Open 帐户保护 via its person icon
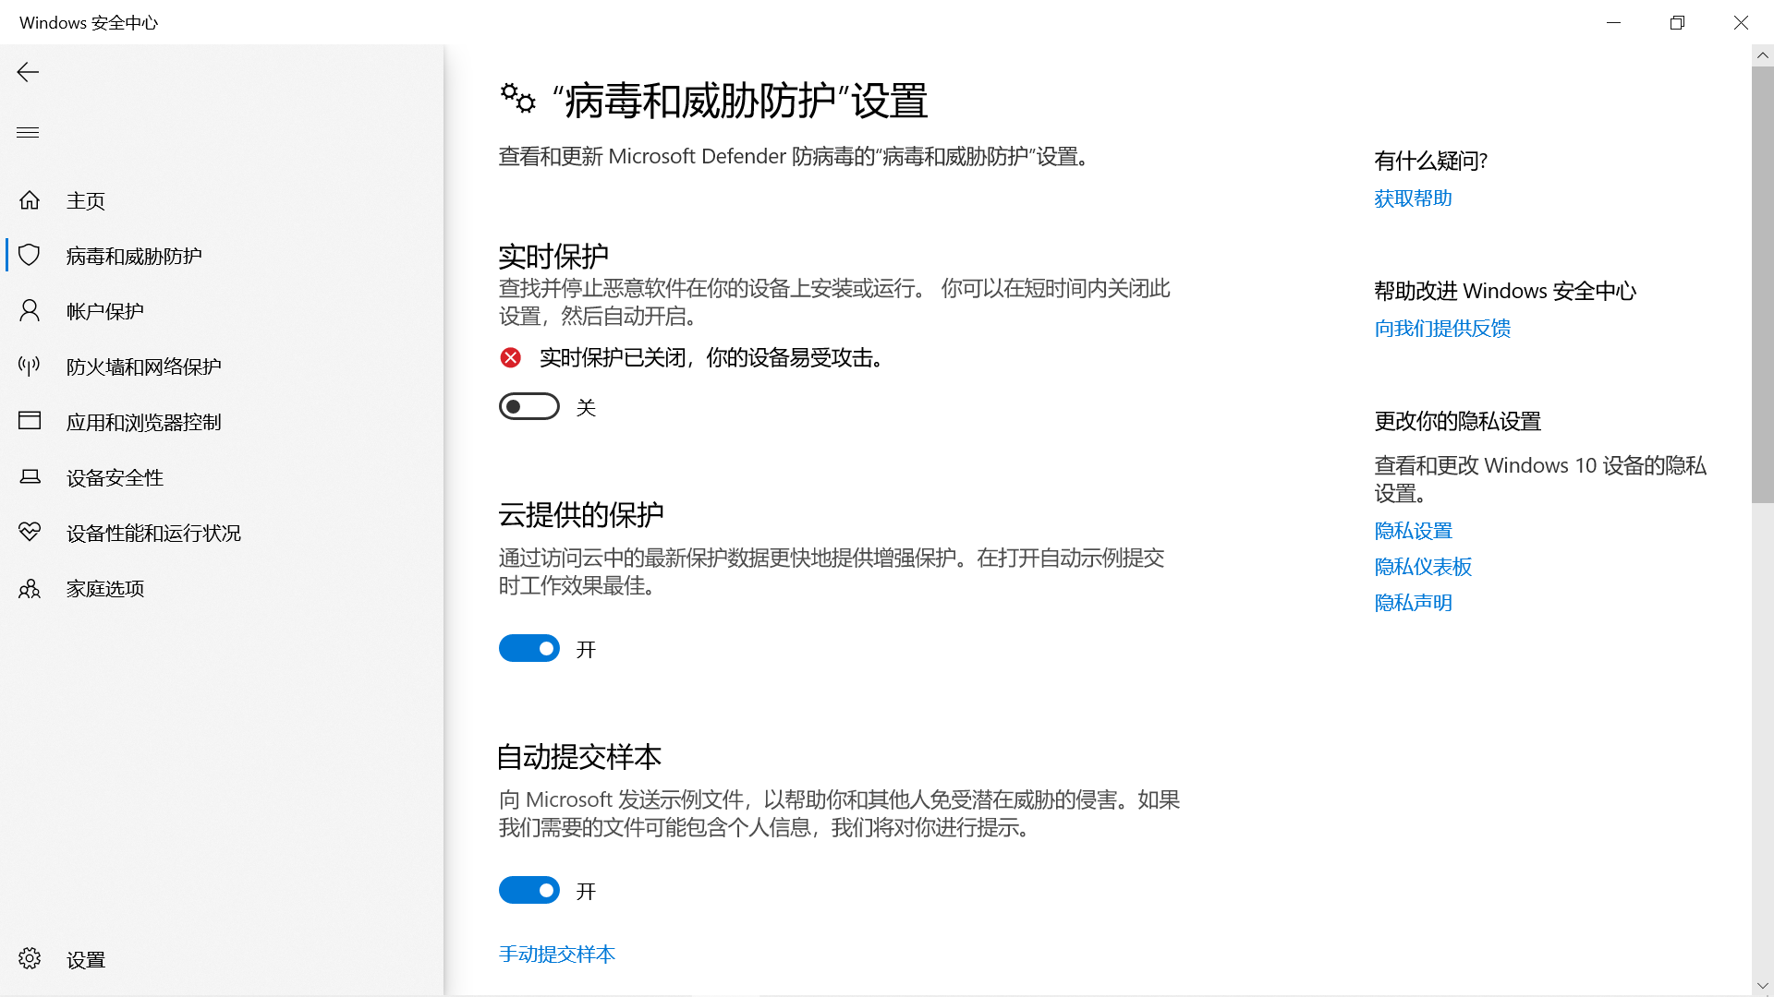Viewport: 1774px width, 997px height. coord(30,311)
